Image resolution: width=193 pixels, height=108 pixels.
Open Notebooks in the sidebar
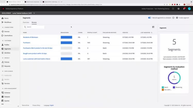coord(6,75)
